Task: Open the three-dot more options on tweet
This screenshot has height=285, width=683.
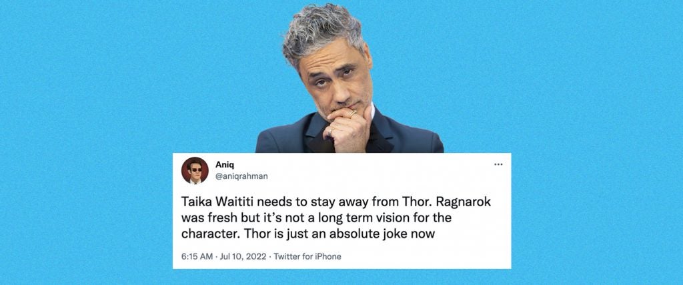Action: [x=498, y=164]
